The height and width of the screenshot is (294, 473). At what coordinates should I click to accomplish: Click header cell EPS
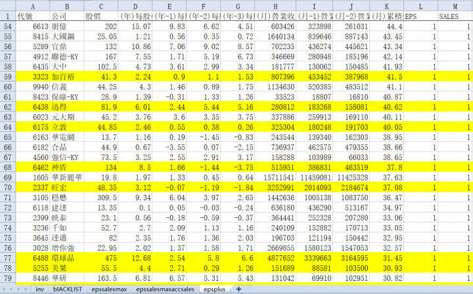420,16
